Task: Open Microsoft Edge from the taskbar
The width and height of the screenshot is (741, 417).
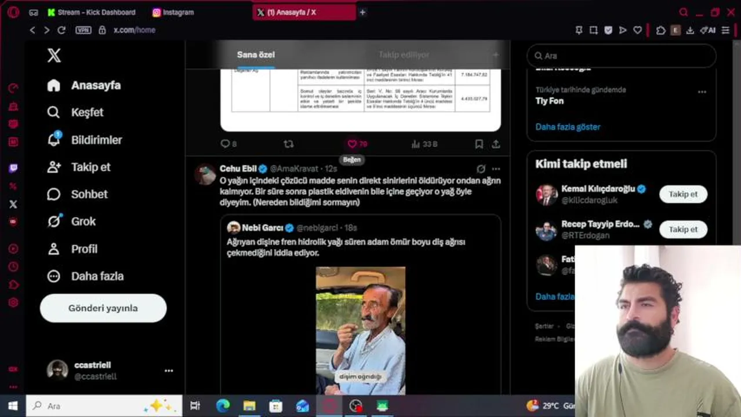Action: tap(223, 406)
